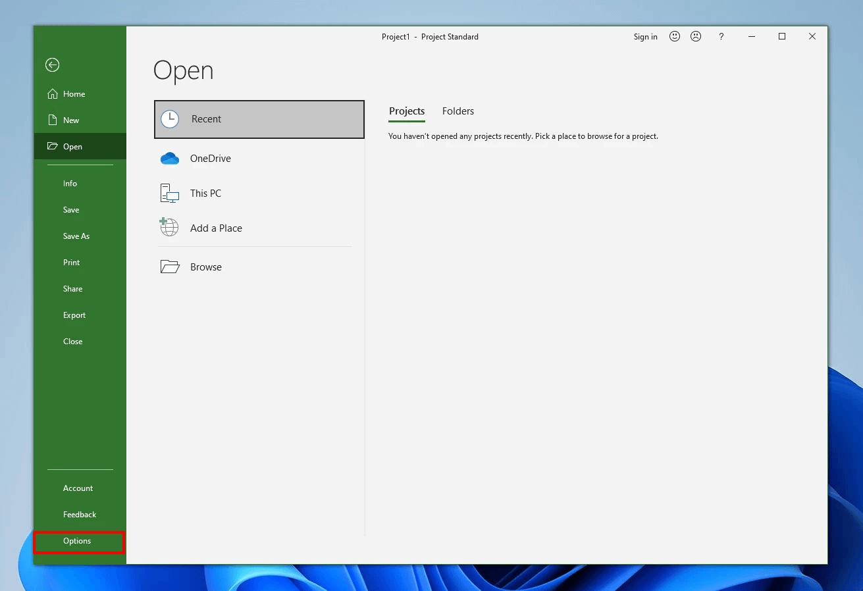
Task: Open Export options
Action: point(74,315)
